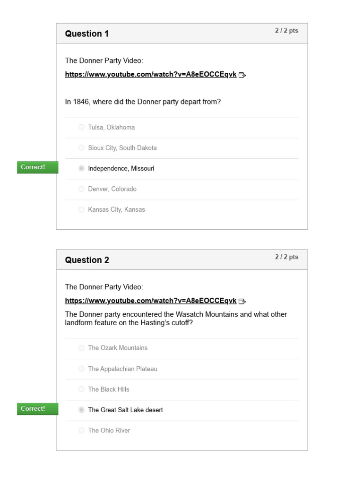Select The Great Salt Lake desert option

[82, 410]
